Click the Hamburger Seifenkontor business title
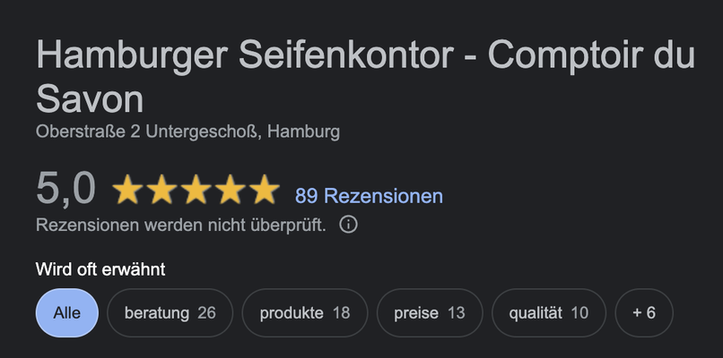This screenshot has width=723, height=358. (x=365, y=76)
